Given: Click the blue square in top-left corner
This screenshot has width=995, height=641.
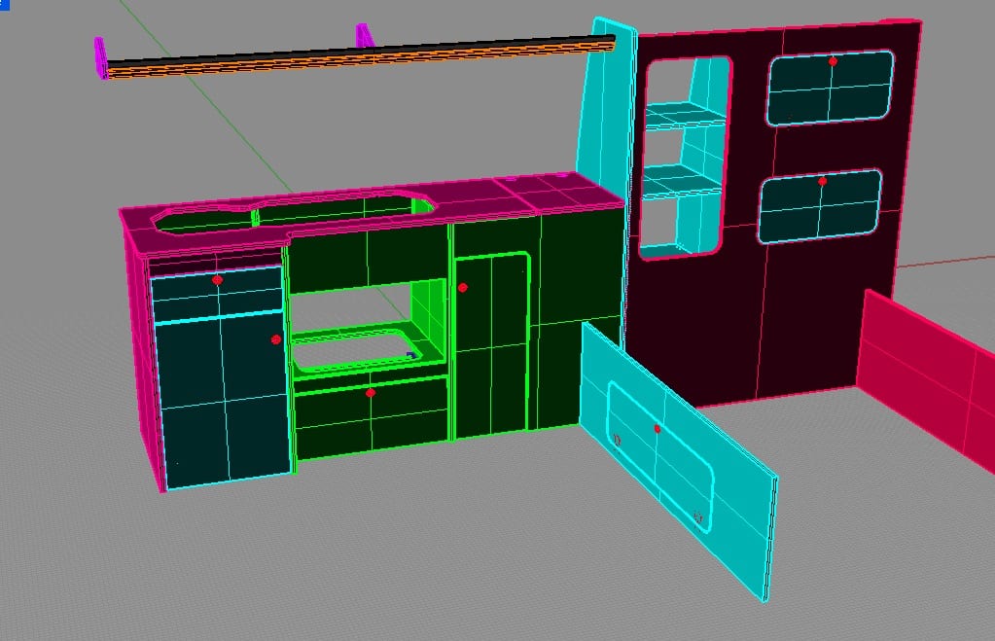Looking at the screenshot, I should pyautogui.click(x=5, y=4).
